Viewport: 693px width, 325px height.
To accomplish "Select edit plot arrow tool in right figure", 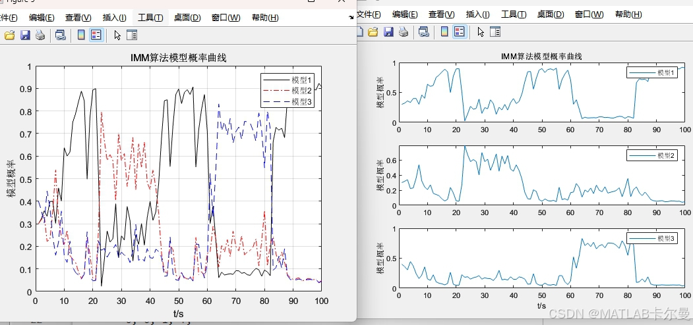I will (481, 32).
